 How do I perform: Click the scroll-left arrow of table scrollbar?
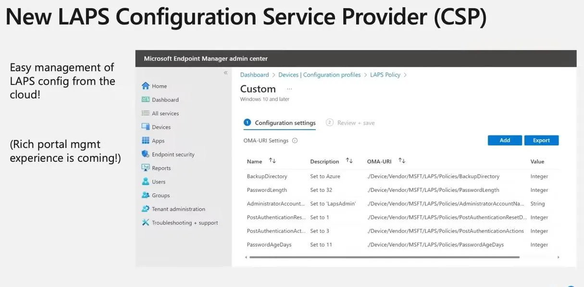click(x=246, y=257)
